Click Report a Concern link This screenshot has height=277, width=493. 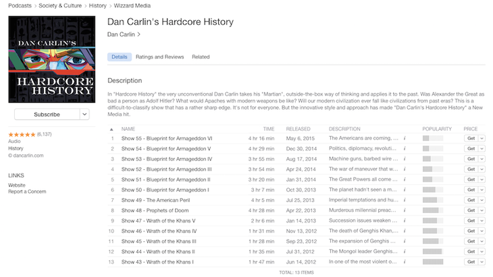tap(27, 191)
